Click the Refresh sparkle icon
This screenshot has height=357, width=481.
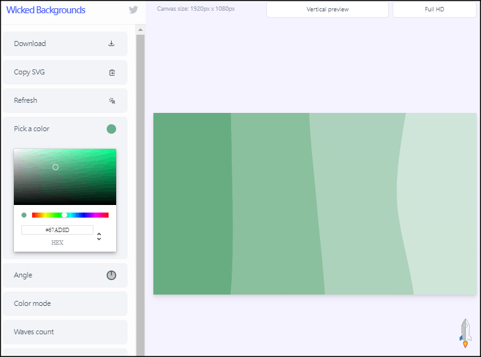point(112,100)
